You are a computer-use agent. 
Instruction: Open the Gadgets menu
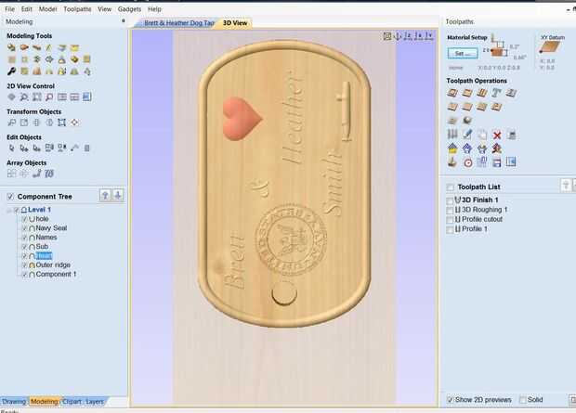pos(129,9)
